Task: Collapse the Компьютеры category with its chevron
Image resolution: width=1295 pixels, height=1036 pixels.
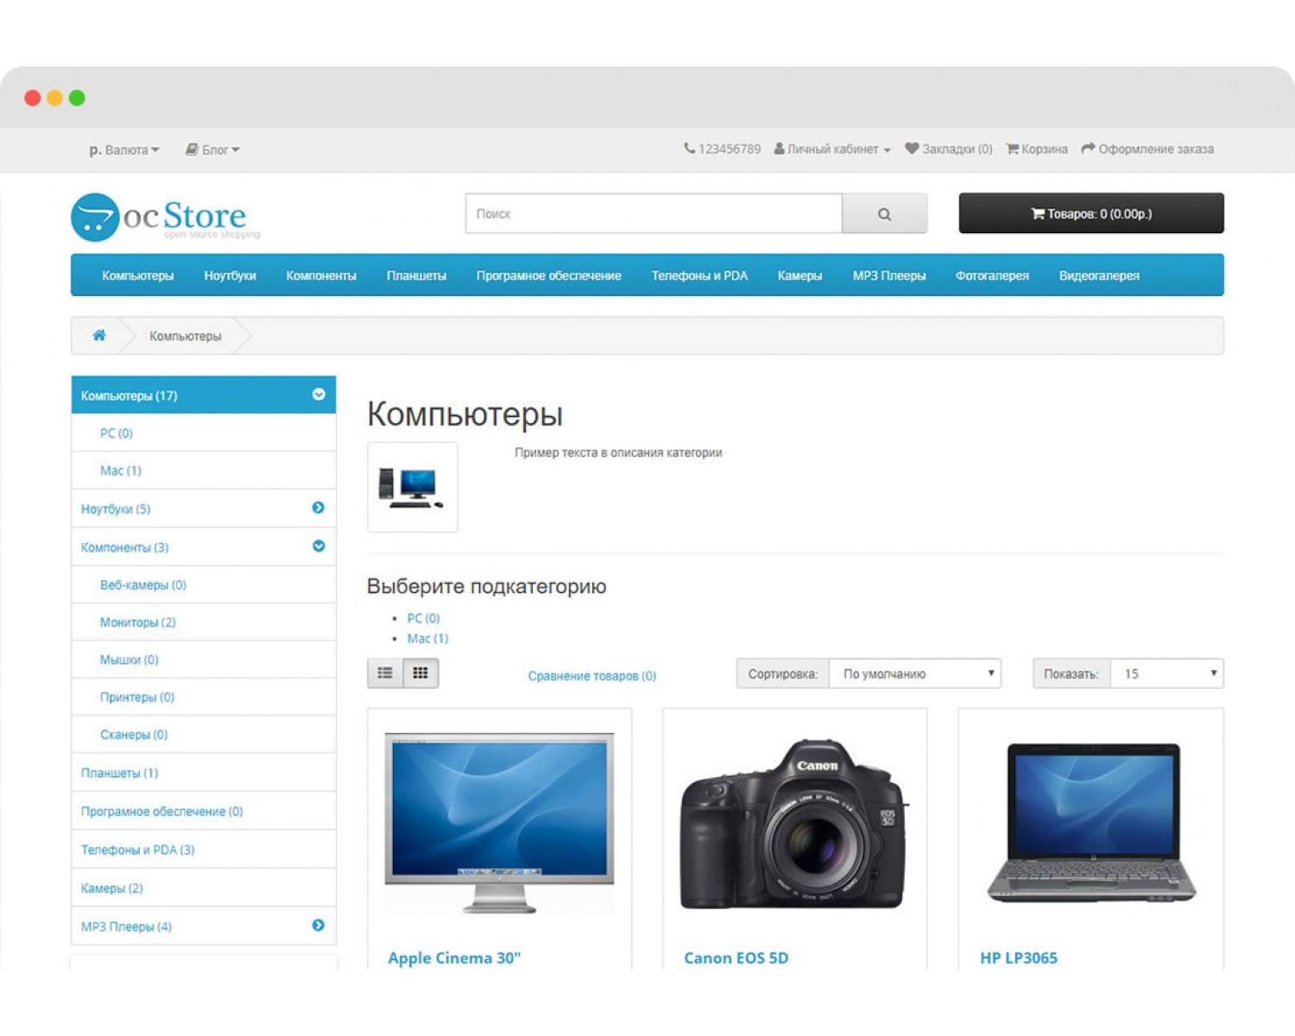Action: coord(319,395)
